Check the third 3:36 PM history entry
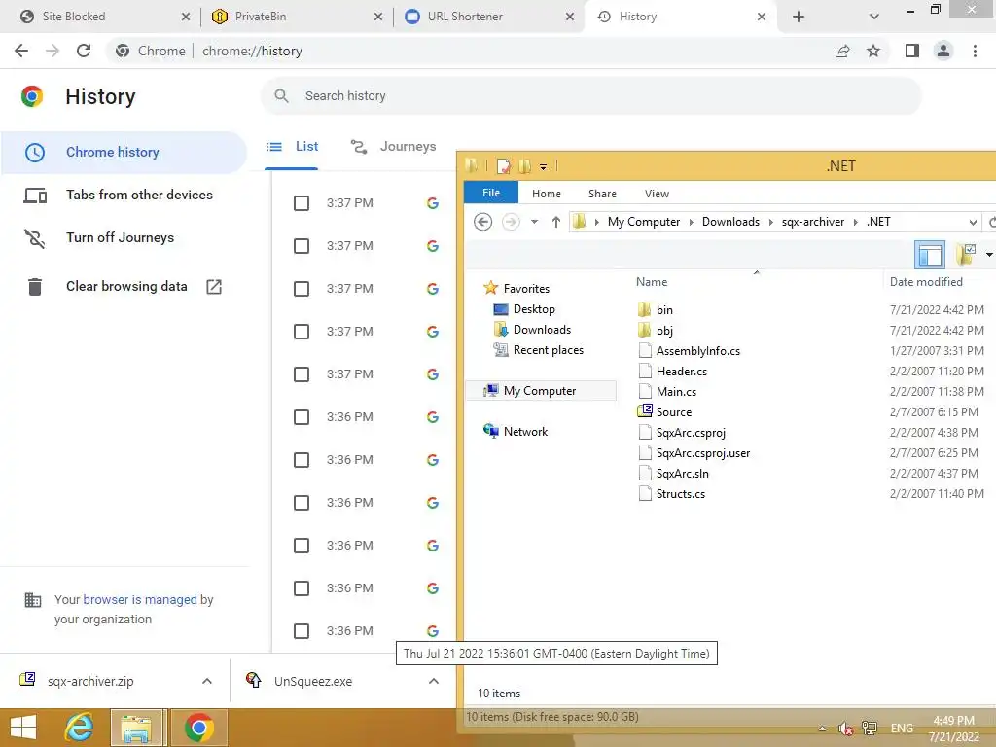Viewport: 996px width, 747px height. [302, 503]
